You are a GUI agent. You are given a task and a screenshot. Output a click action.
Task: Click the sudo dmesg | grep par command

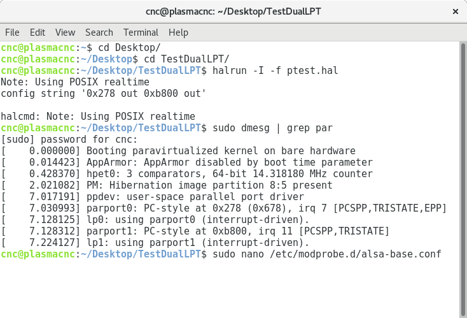tap(272, 128)
